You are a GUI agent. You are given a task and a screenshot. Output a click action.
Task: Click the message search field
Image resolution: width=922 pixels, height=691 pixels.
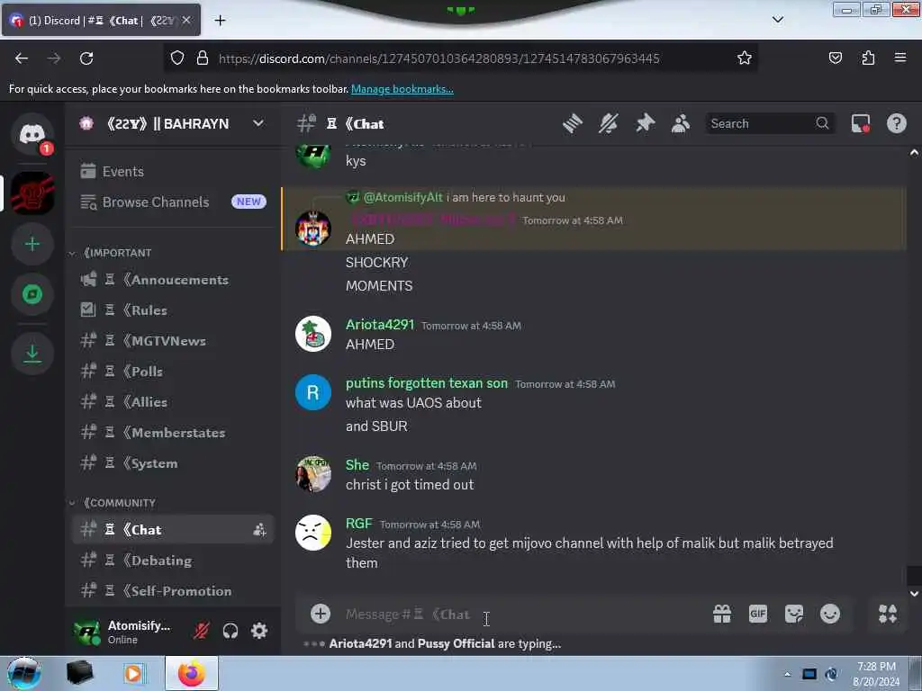pyautogui.click(x=770, y=123)
